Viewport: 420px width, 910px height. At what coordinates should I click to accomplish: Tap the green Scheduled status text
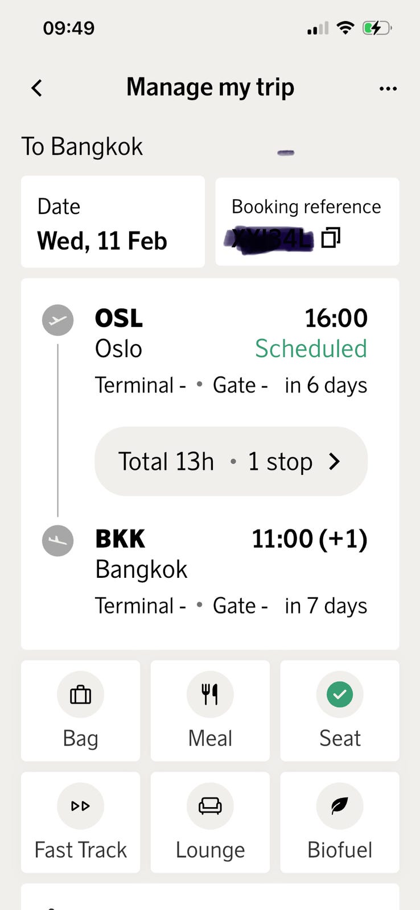point(311,349)
